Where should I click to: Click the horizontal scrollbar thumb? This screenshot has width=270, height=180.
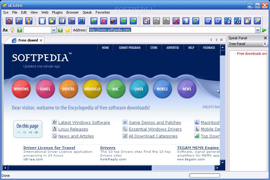pos(80,168)
